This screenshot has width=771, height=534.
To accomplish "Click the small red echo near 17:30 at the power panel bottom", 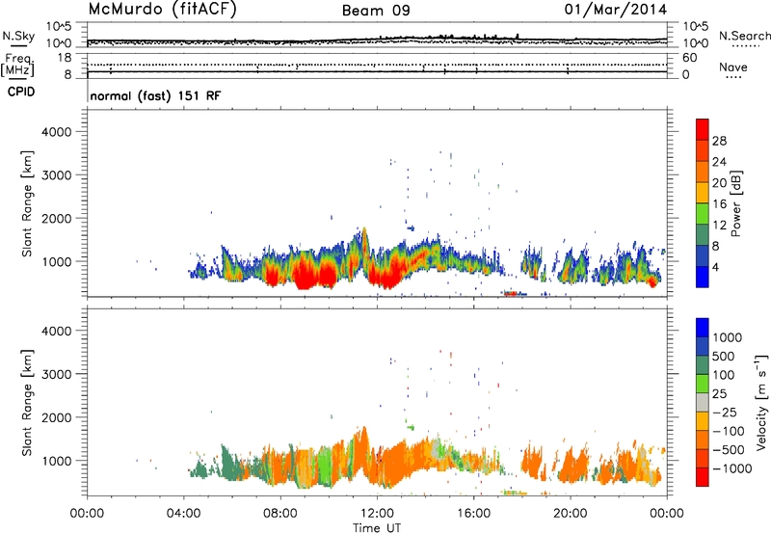I will coord(511,294).
